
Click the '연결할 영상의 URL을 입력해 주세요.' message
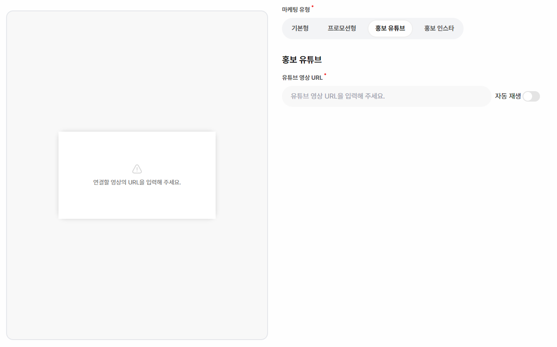point(137,182)
